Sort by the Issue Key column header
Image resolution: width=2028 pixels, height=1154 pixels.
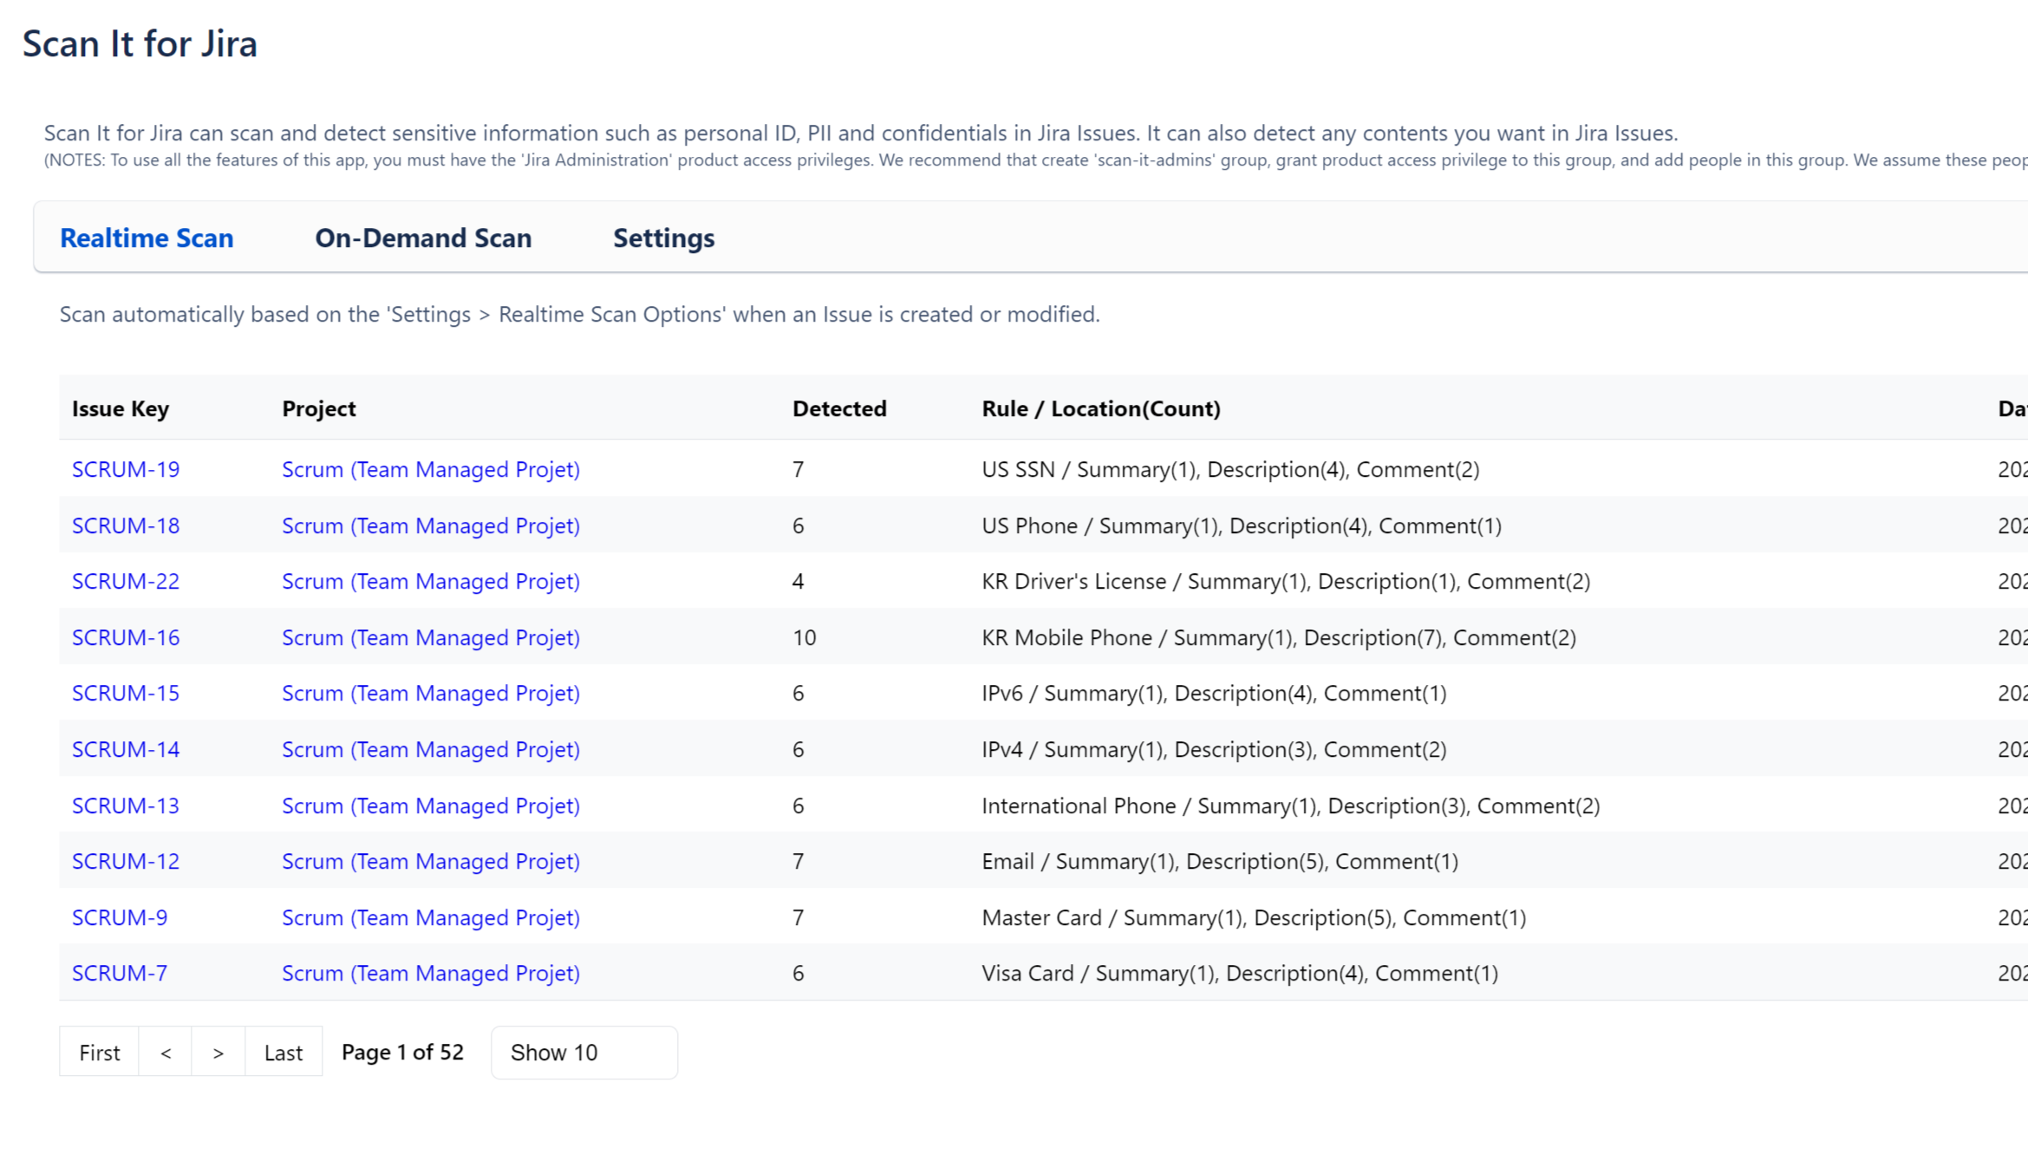coord(120,408)
